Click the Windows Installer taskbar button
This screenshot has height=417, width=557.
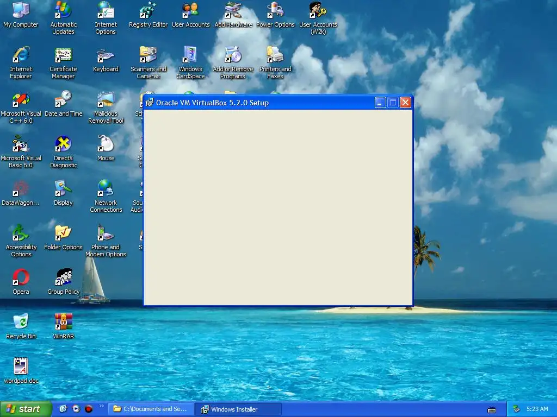[x=239, y=409]
